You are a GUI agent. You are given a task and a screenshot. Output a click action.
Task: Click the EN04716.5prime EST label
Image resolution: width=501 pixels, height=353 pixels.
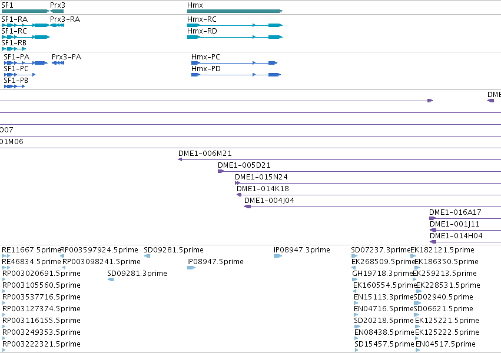click(x=384, y=309)
